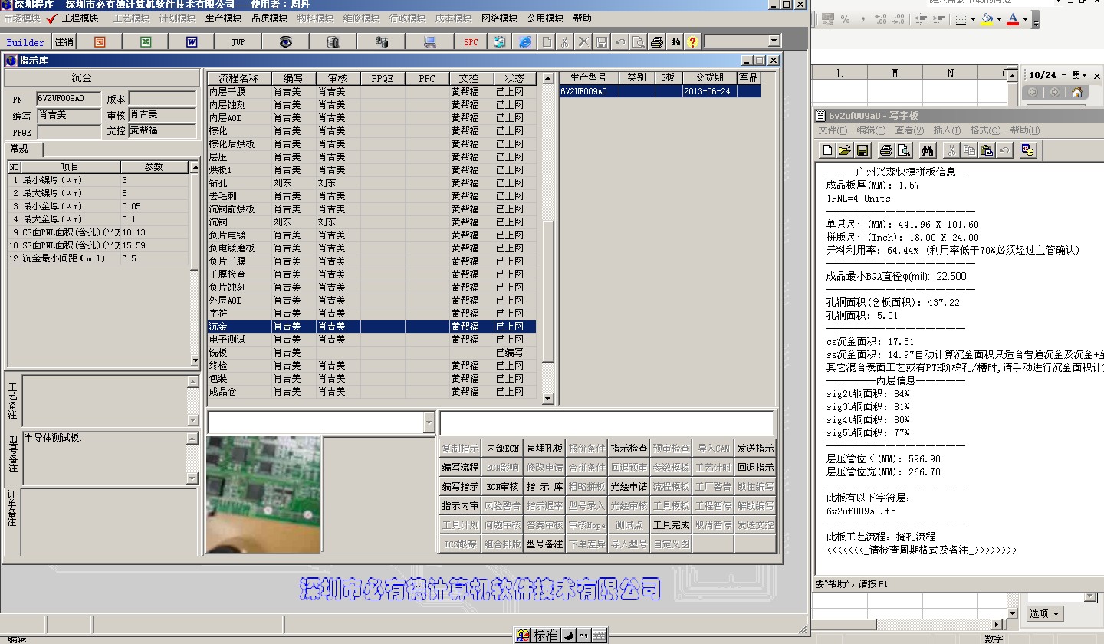Open the Excel toolbar icon

coord(146,42)
